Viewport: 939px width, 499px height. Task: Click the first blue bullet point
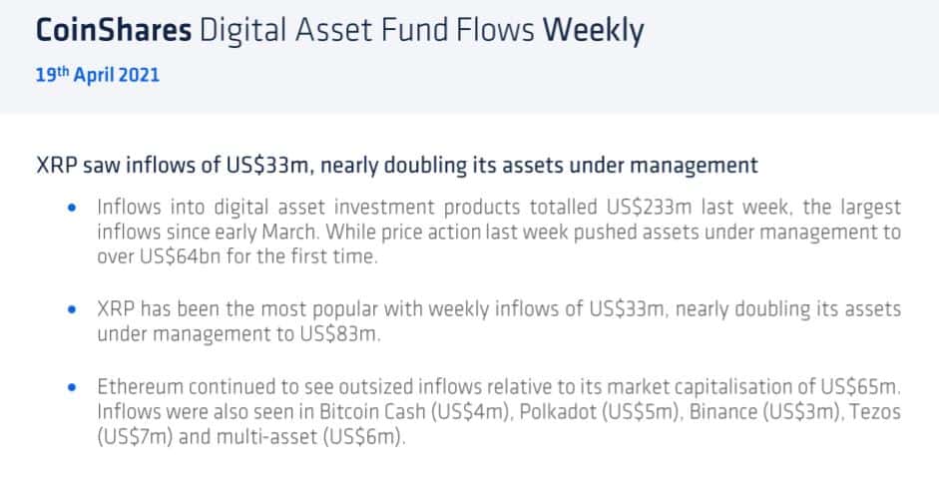(x=73, y=208)
